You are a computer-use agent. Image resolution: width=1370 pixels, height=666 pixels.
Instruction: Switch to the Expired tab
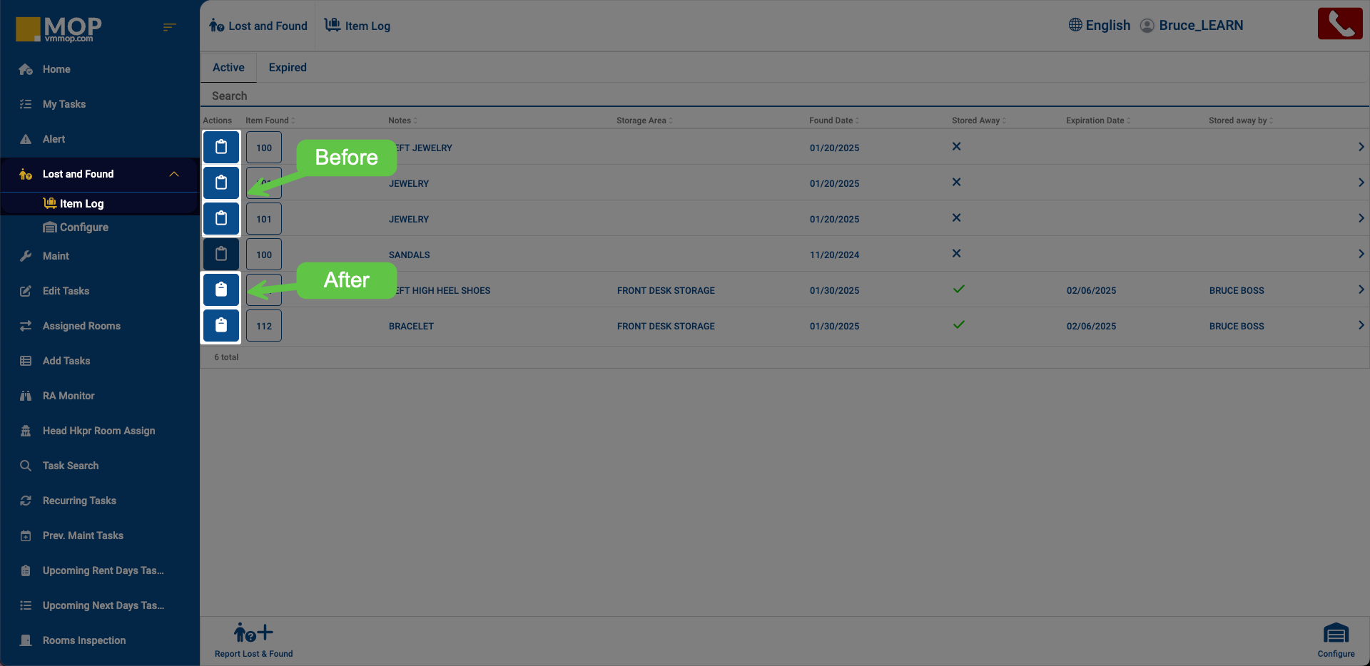pyautogui.click(x=288, y=67)
